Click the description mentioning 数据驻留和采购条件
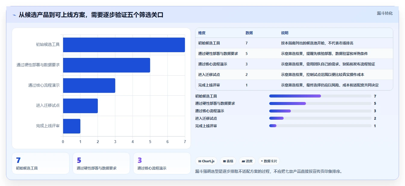The height and width of the screenshot is (186, 405). pyautogui.click(x=324, y=54)
